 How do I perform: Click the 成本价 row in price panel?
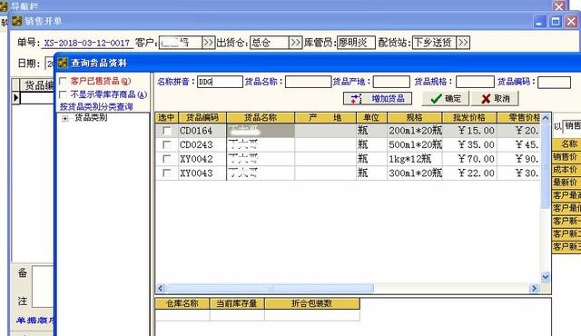(566, 170)
